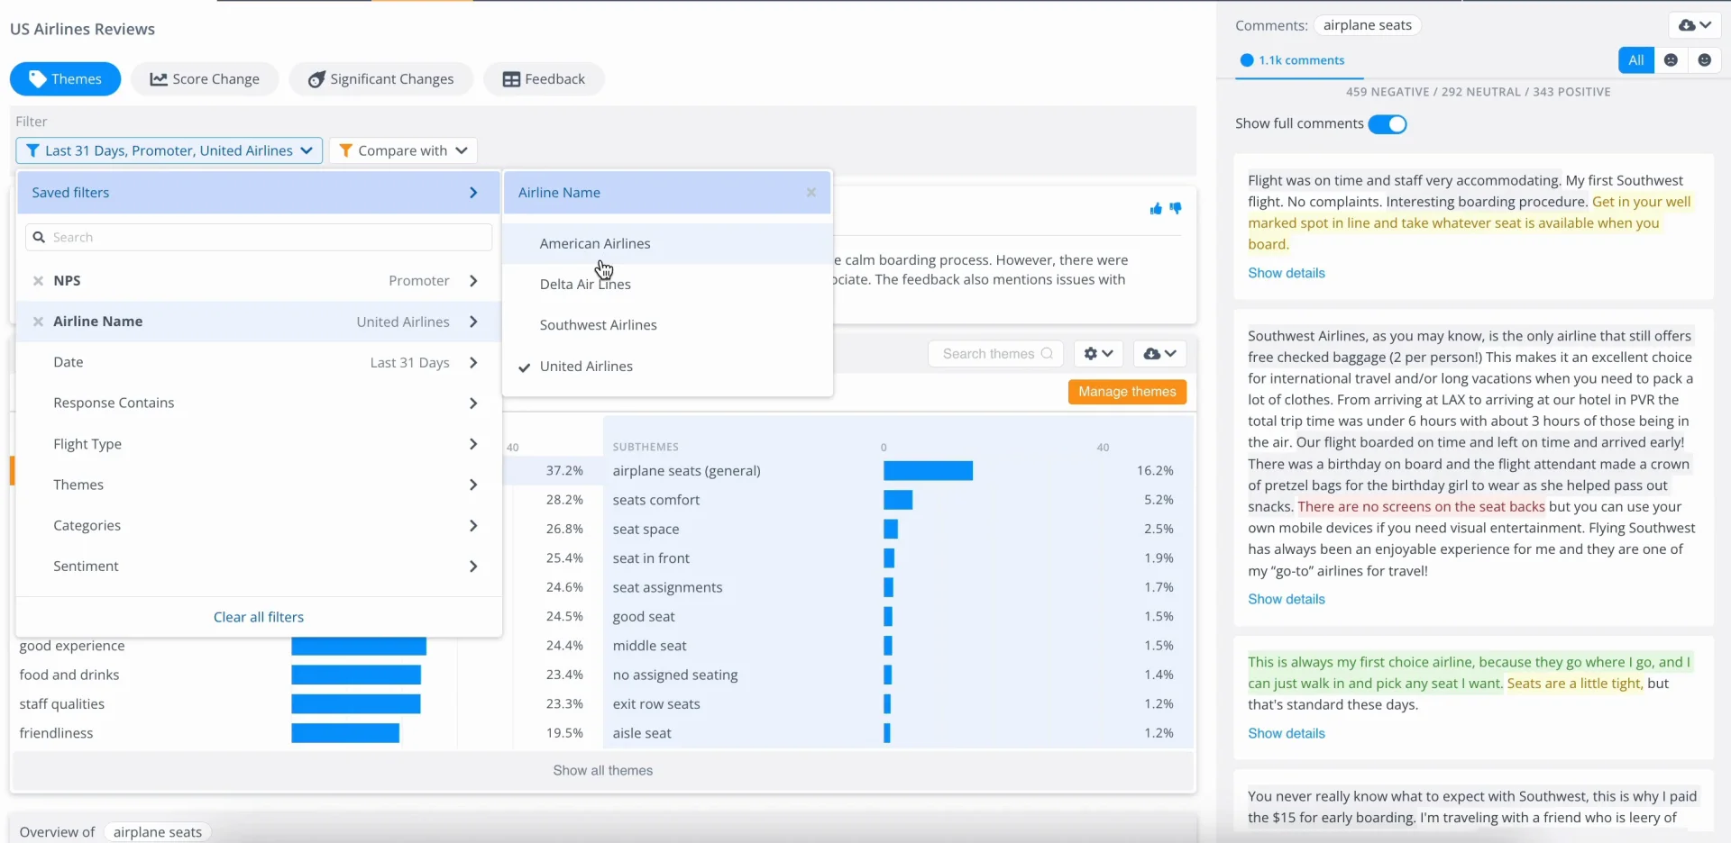Select airplane seats (general) subtheme
Screen dimensions: 1731x843
click(687, 471)
